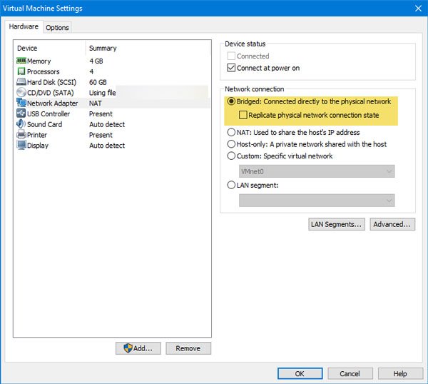Click the Processors device icon
This screenshot has height=384, width=428.
click(21, 72)
